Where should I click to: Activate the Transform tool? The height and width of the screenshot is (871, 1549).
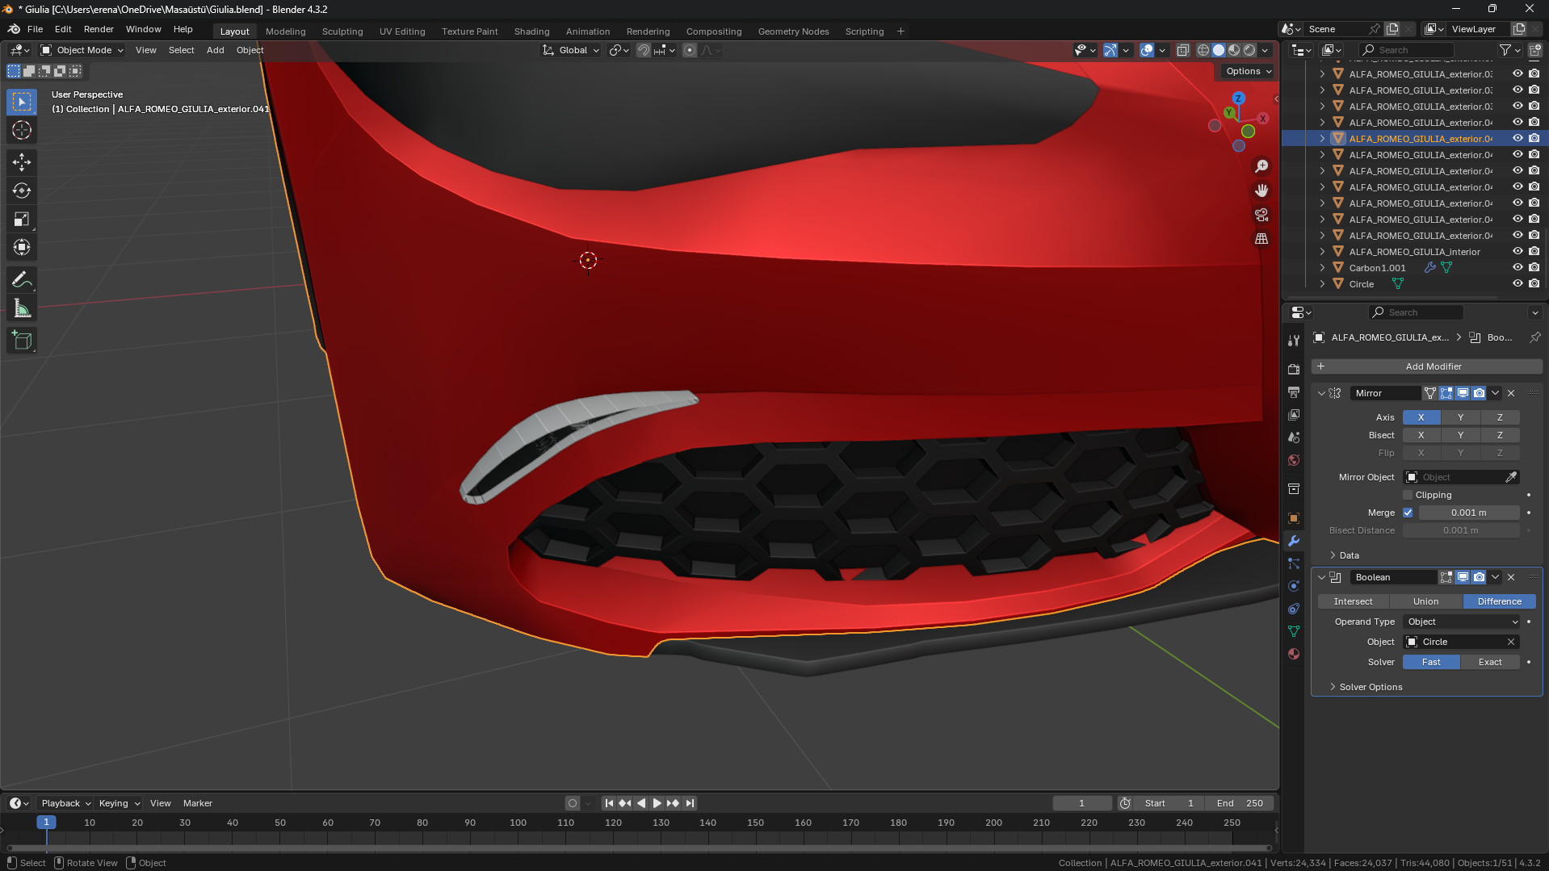point(22,247)
